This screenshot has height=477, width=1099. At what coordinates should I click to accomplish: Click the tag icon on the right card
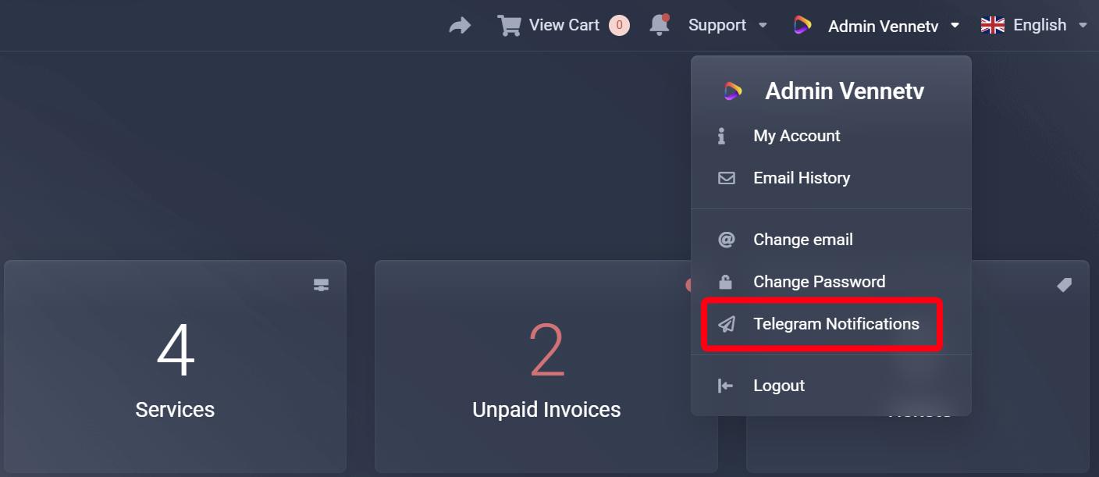pos(1064,286)
